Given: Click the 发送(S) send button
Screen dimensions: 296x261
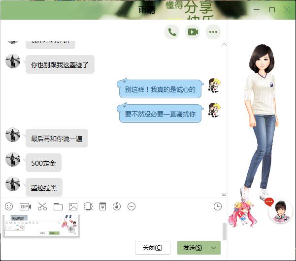Looking at the screenshot, I should coord(192,248).
